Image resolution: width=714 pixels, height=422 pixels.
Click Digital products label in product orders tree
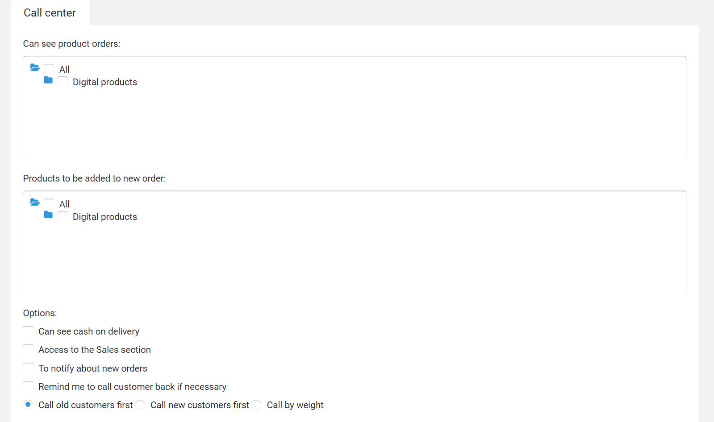tap(105, 82)
